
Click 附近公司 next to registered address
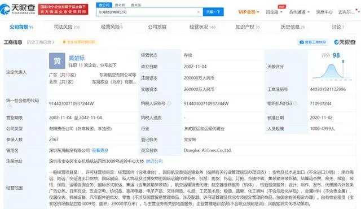[154, 162]
